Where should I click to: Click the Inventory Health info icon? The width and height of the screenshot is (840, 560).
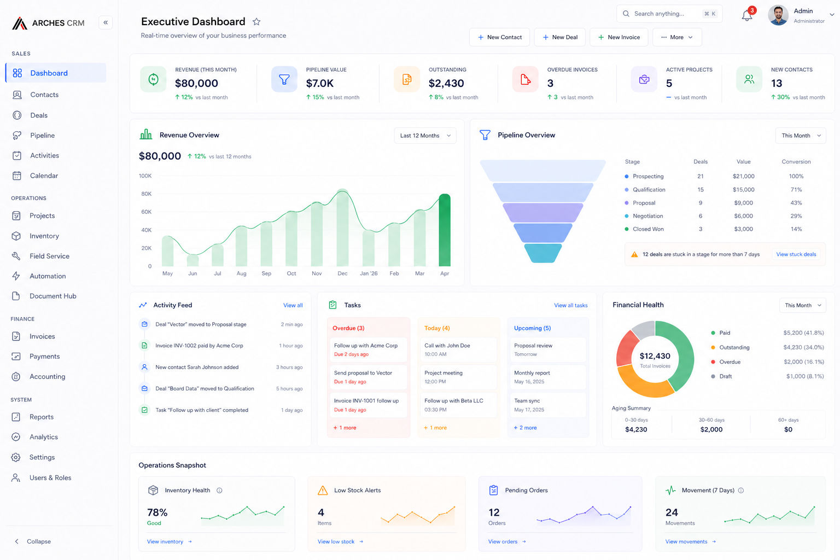point(219,491)
